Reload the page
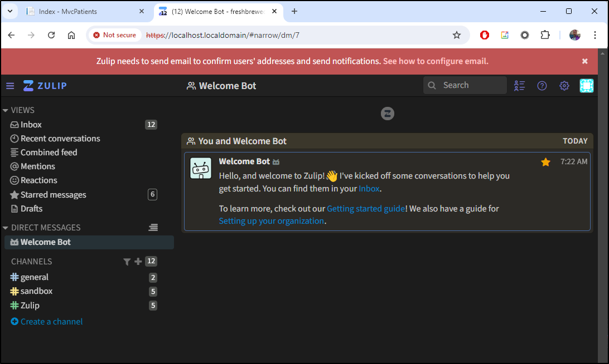609x364 pixels. point(51,35)
